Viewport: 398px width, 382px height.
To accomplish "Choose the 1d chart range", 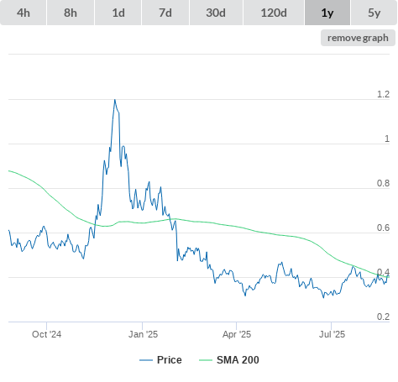I will coord(118,13).
